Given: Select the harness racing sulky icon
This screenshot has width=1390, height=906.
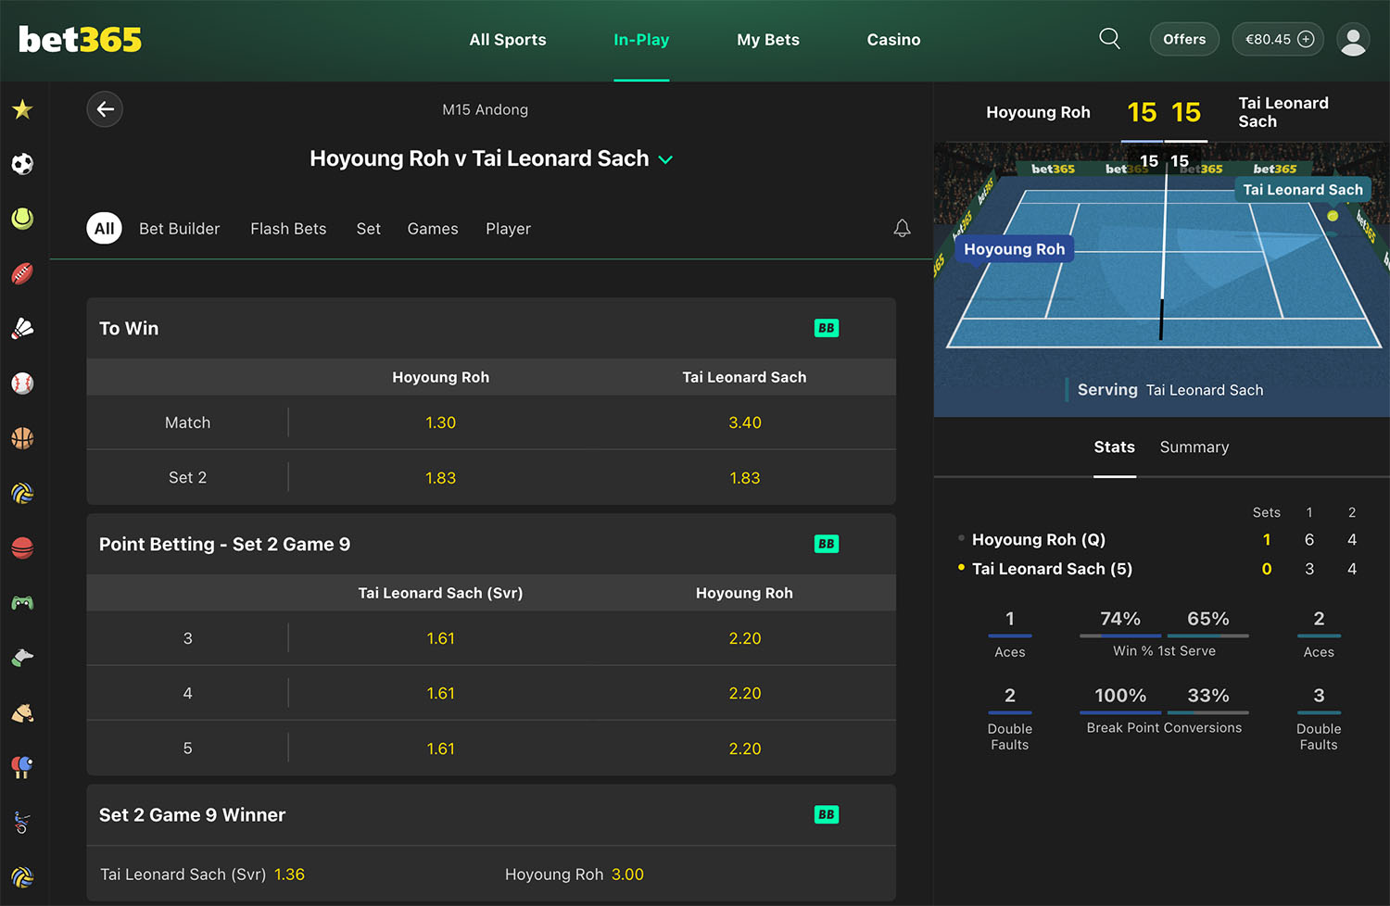Looking at the screenshot, I should tap(22, 822).
